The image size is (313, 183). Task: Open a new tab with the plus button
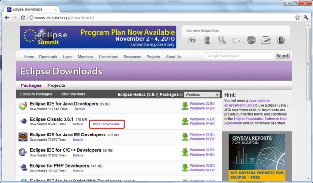tap(64, 9)
